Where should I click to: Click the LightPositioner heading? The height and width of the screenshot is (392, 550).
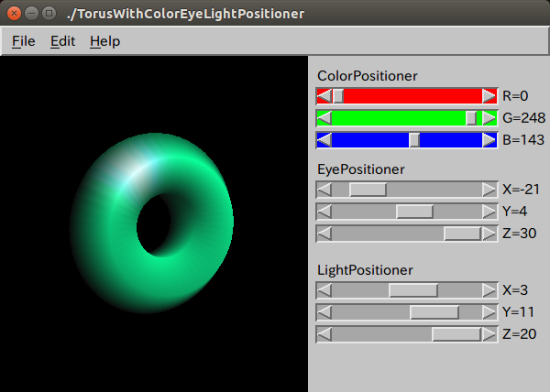[x=365, y=270]
